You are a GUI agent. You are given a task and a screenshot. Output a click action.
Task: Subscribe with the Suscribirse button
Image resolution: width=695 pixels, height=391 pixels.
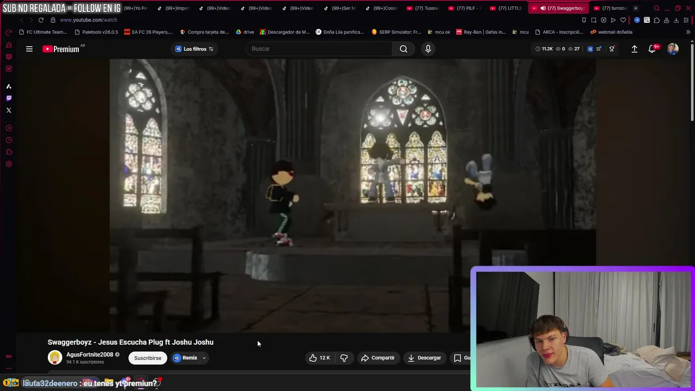point(148,358)
